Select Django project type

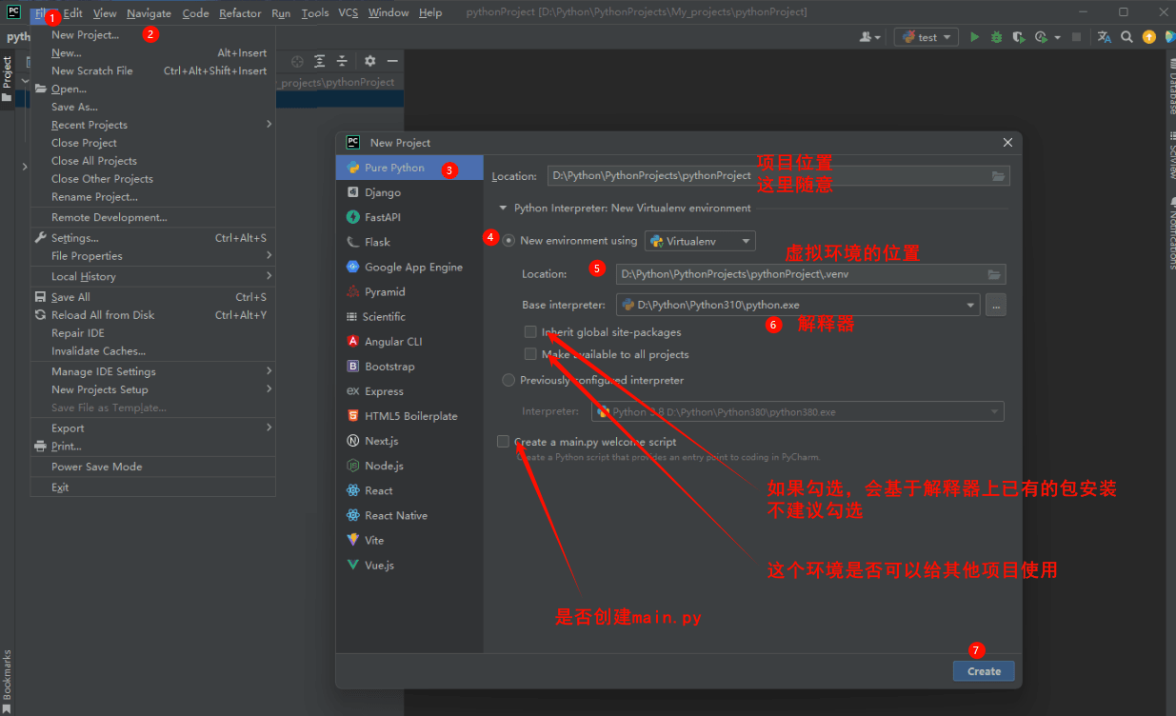409,192
